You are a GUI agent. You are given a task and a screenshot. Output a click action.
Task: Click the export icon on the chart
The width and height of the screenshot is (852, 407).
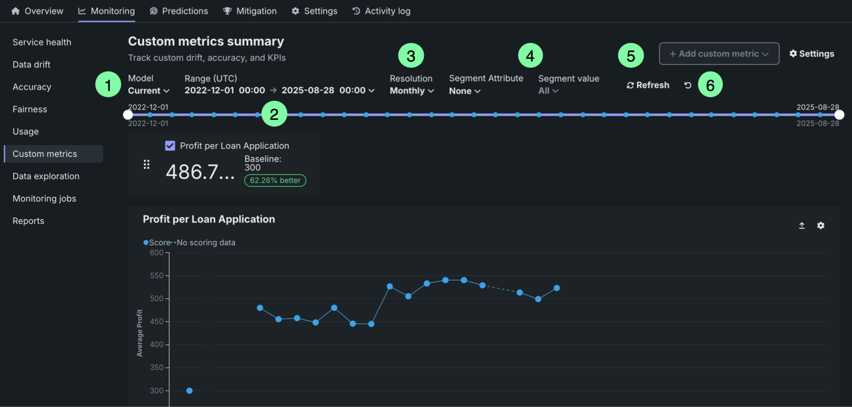tap(802, 226)
